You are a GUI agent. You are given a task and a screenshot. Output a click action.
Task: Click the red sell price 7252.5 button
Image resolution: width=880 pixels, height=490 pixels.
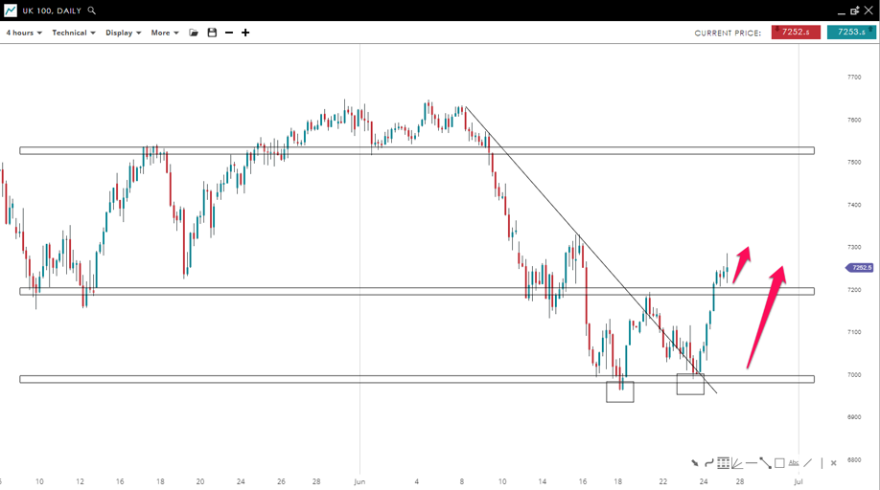tap(796, 33)
